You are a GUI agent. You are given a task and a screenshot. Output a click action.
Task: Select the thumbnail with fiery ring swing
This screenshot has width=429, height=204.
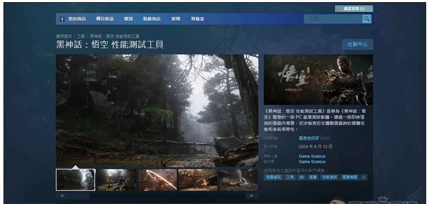pos(157,180)
